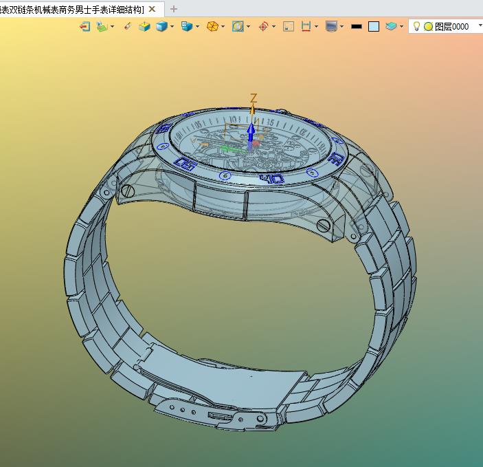Screen dimensions: 483x467
Task: Open dropdown next to sketch plane icon
Action: [x=113, y=27]
